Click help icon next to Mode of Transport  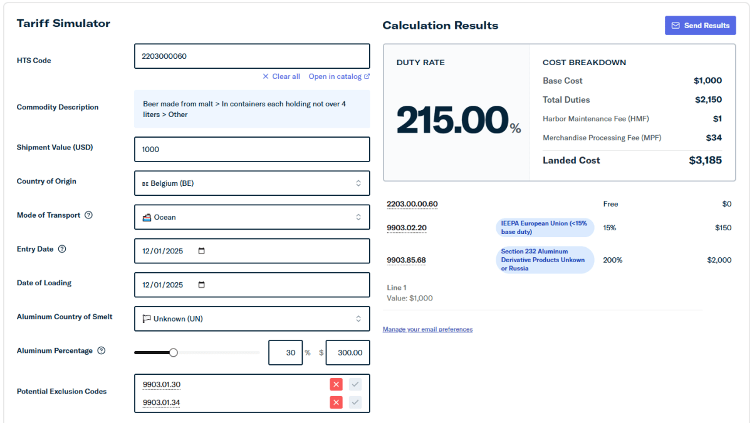click(x=88, y=215)
